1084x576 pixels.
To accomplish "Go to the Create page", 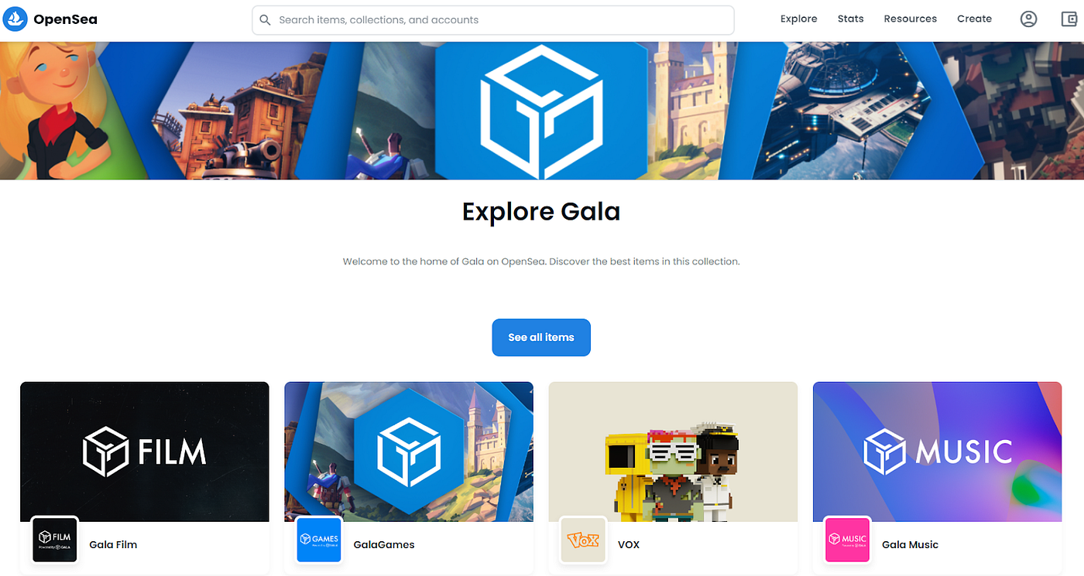I will 974,19.
